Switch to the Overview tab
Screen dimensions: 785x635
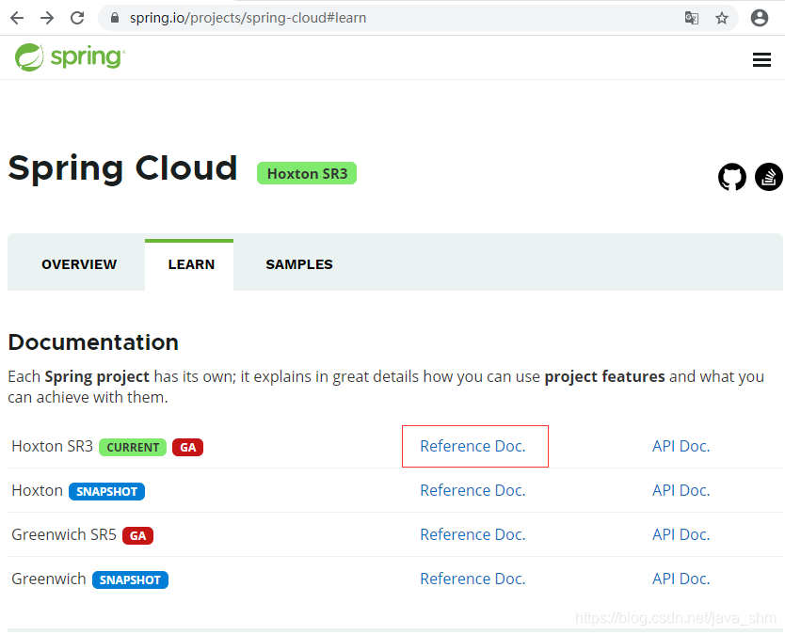[79, 264]
